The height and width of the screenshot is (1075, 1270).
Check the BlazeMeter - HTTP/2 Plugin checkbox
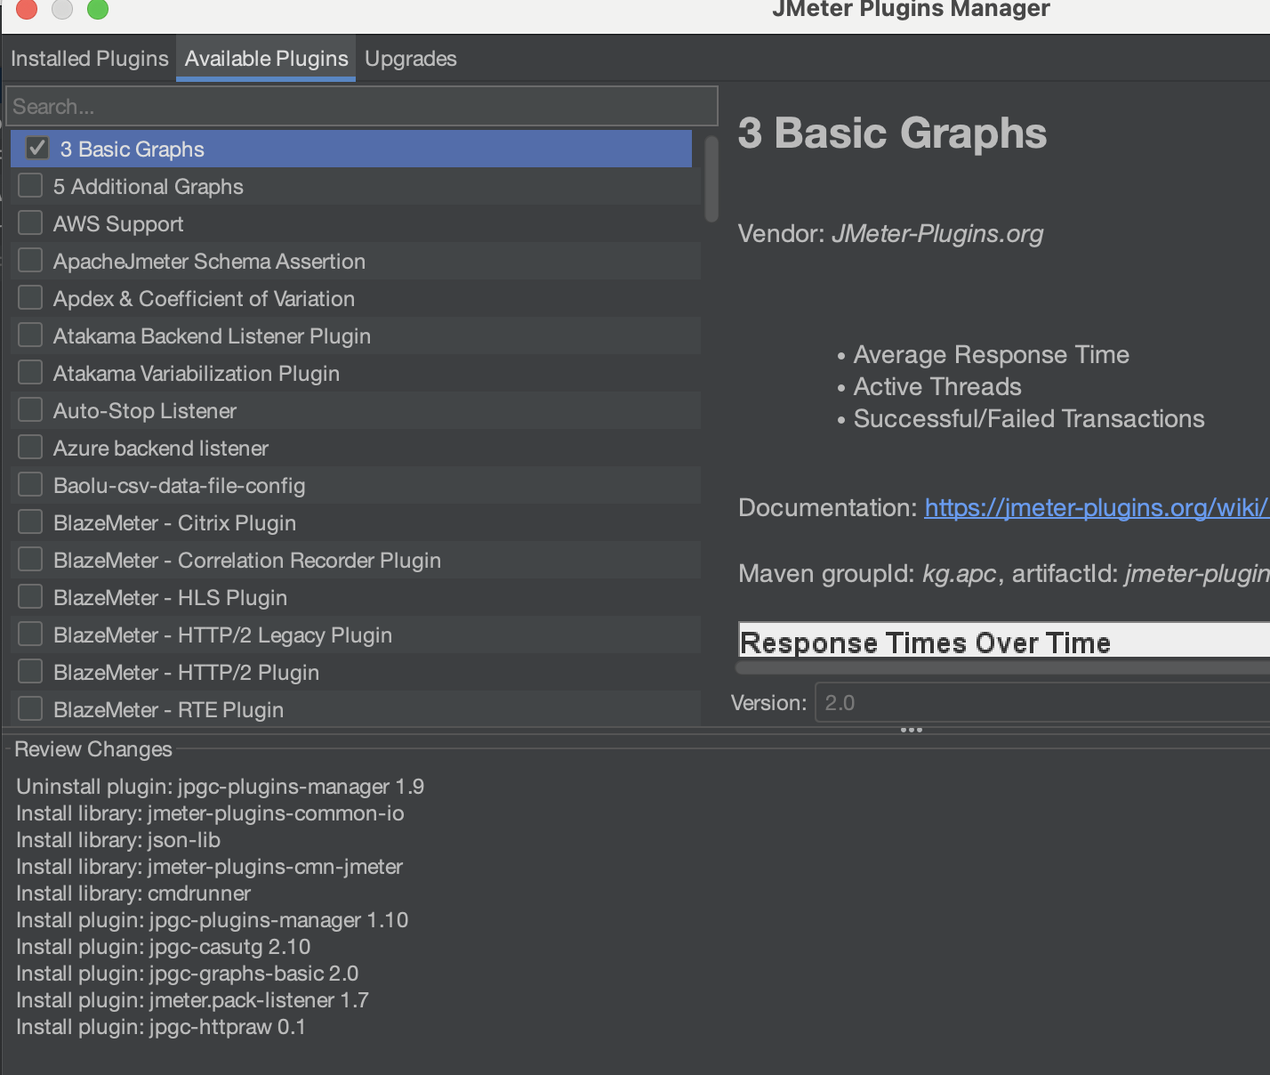click(30, 671)
